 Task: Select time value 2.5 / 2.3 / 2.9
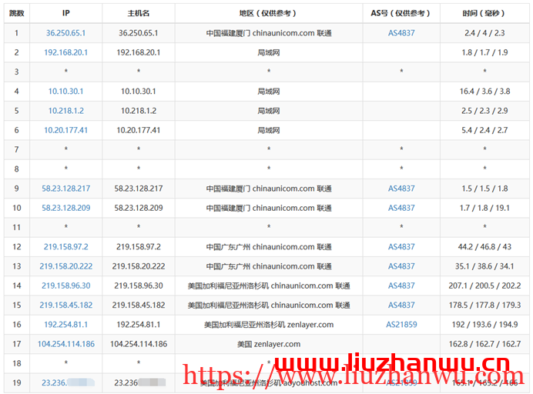tap(484, 111)
